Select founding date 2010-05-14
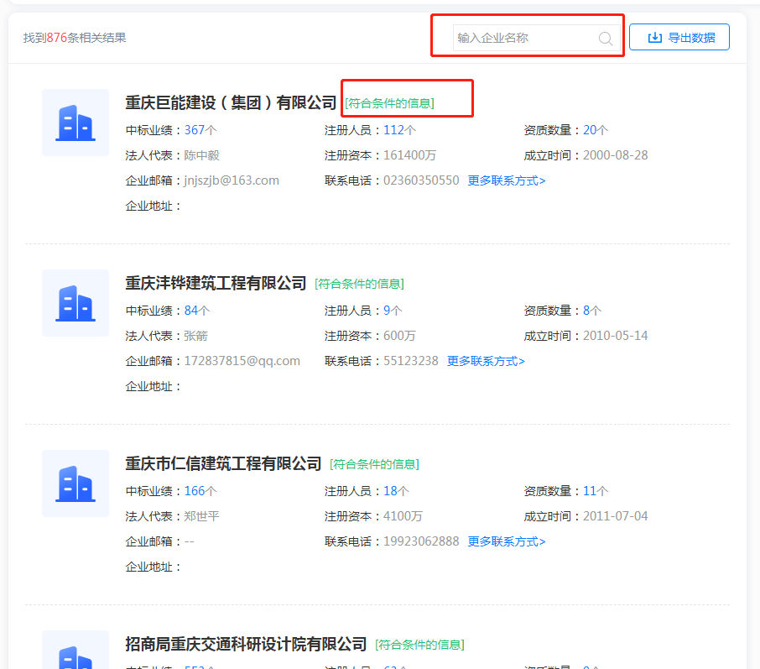 coord(616,336)
